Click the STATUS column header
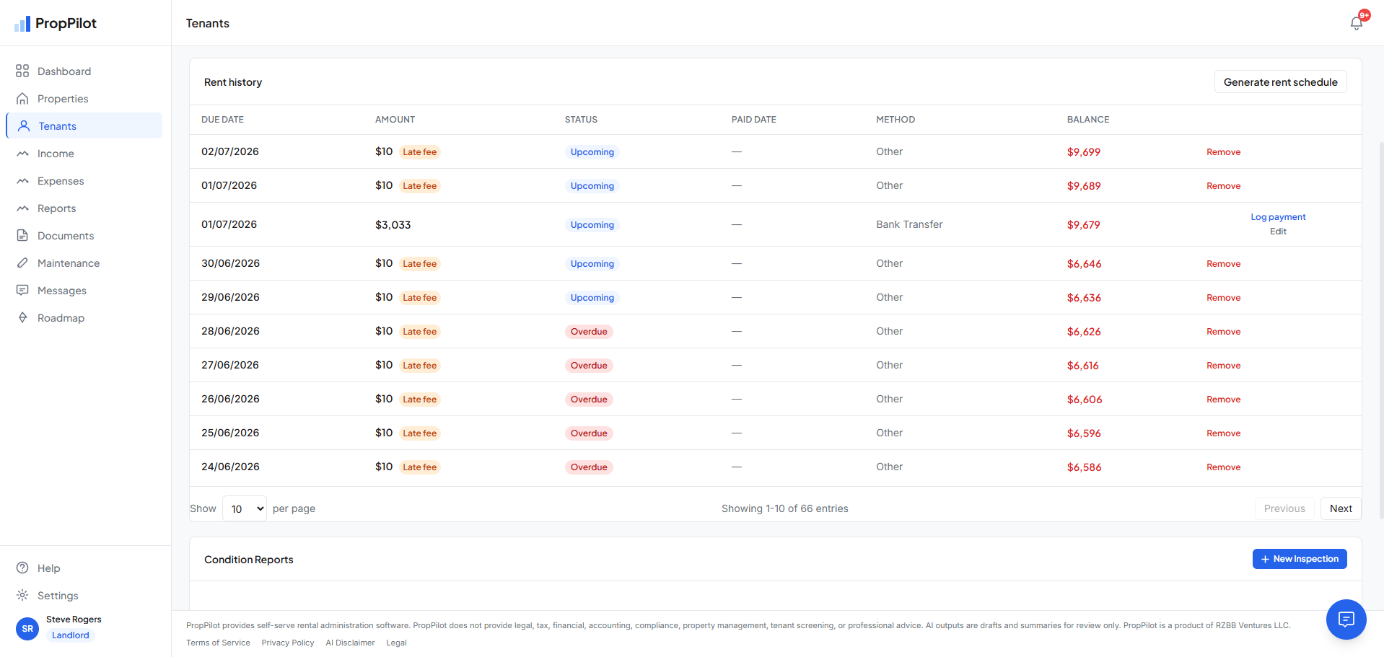 pyautogui.click(x=581, y=119)
